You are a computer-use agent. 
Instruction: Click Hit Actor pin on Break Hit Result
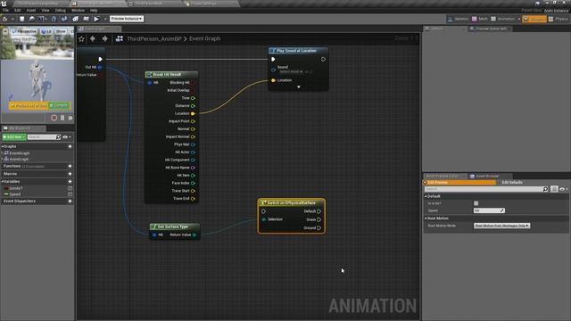(193, 152)
